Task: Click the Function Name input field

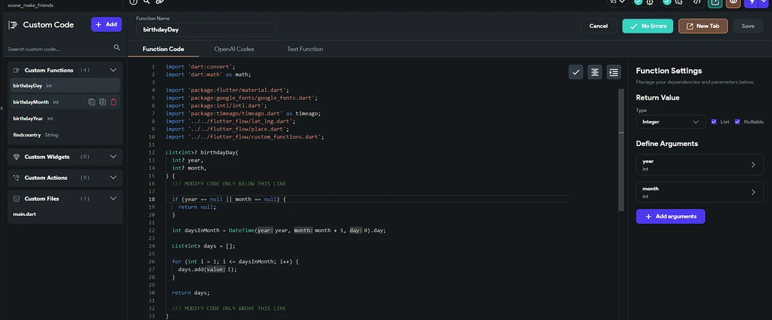Action: tap(206, 30)
